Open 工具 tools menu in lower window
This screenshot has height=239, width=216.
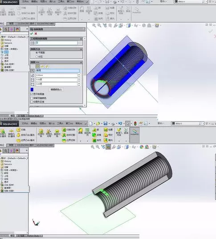pyautogui.click(x=60, y=124)
